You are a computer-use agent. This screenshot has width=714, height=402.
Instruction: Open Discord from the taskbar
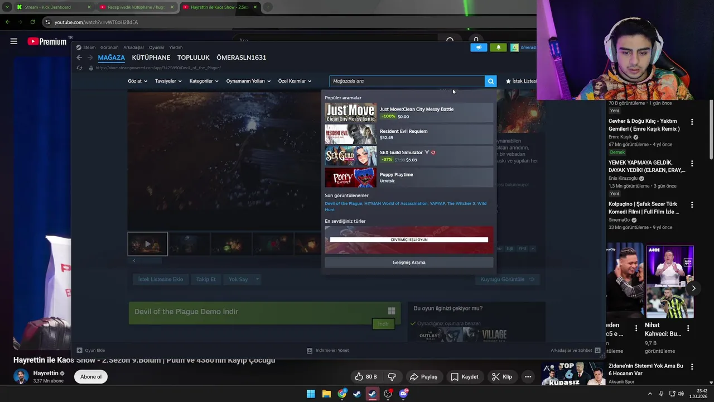pyautogui.click(x=403, y=394)
